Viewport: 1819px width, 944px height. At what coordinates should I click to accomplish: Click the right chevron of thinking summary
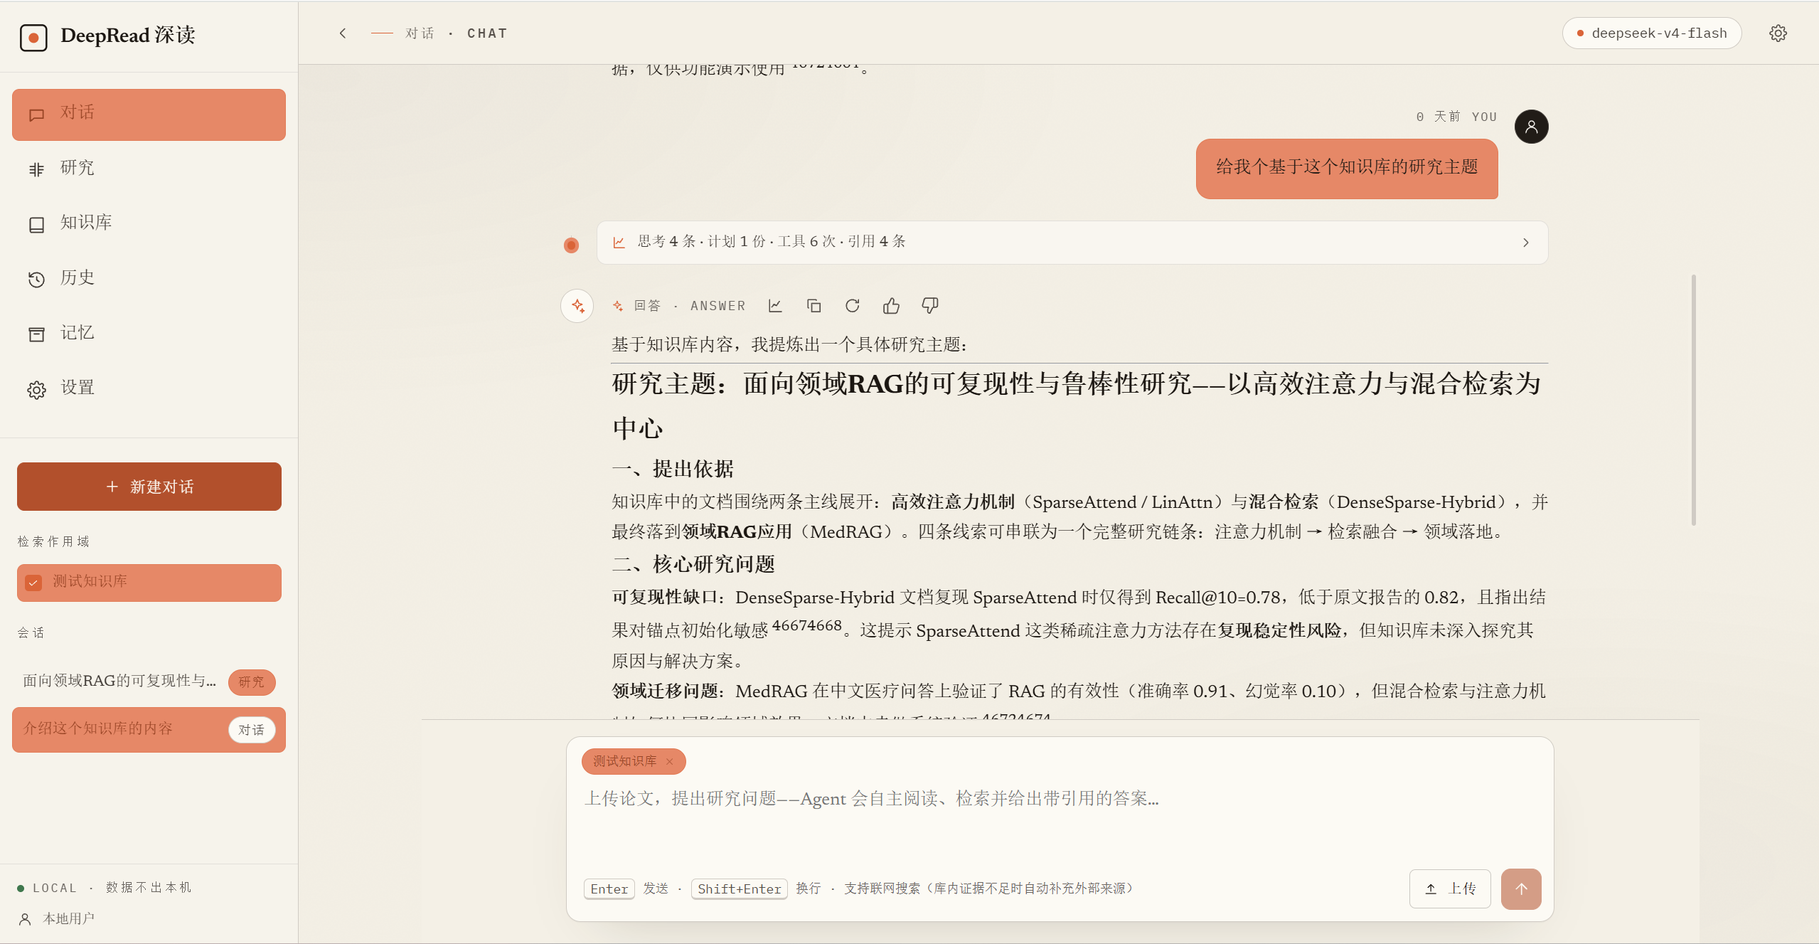point(1525,243)
